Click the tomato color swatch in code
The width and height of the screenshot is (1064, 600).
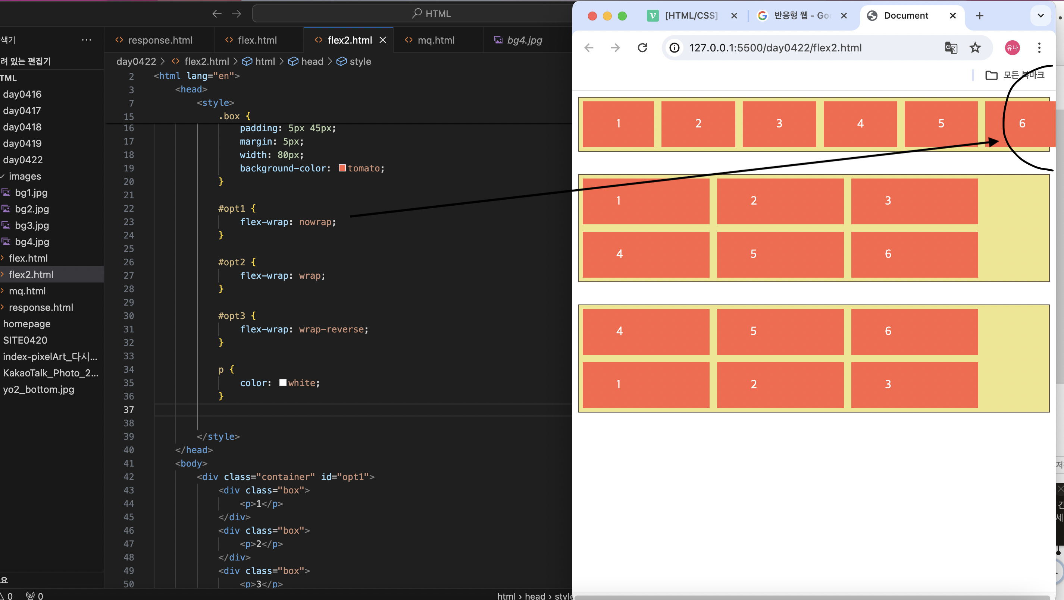tap(342, 168)
